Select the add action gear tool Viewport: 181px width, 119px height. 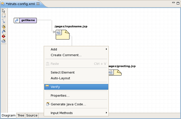(3, 27)
